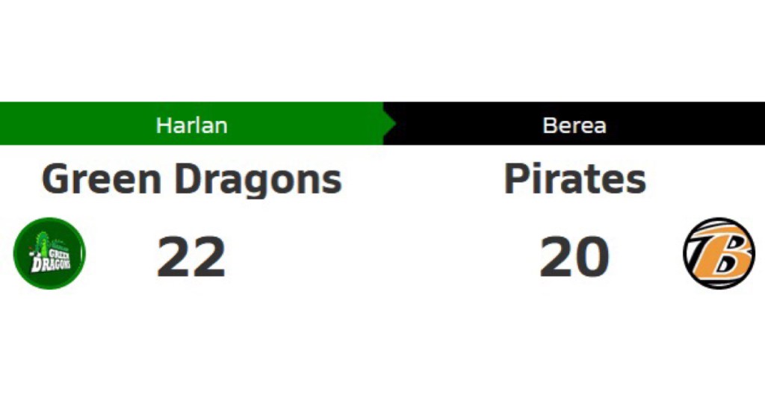Click the Harlan Green Dragons round logo

pos(49,253)
